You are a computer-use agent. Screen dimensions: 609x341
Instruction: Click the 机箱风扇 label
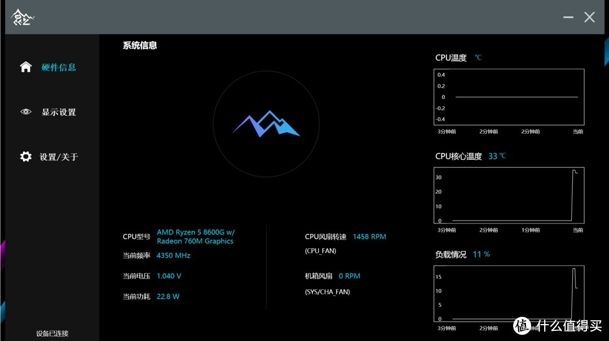pos(319,276)
